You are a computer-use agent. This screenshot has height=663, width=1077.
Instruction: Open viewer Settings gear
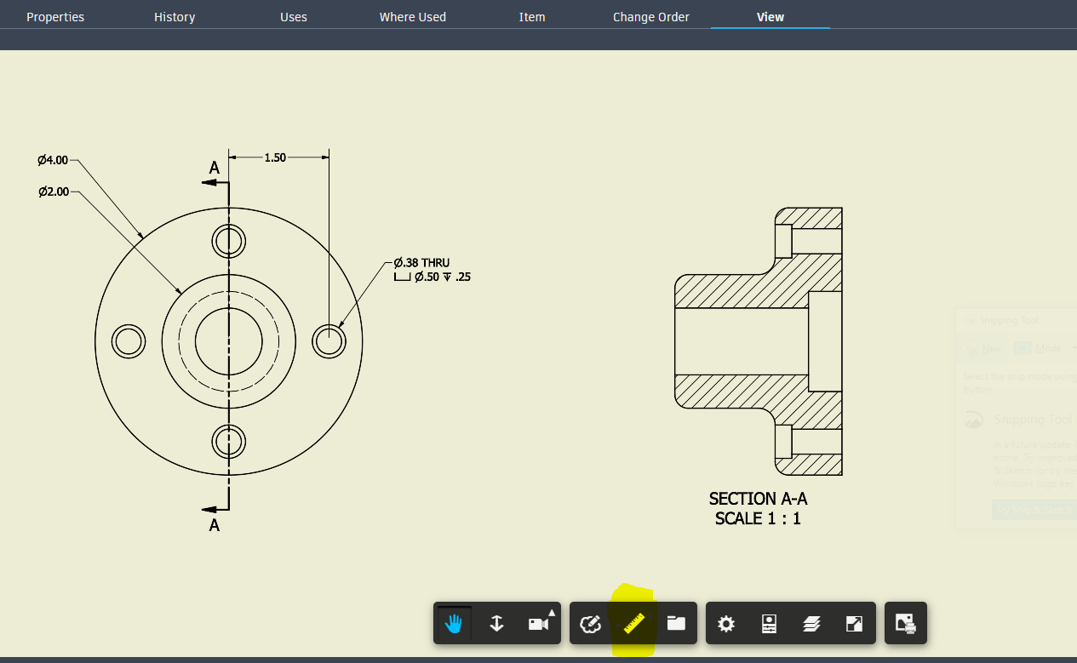[726, 624]
